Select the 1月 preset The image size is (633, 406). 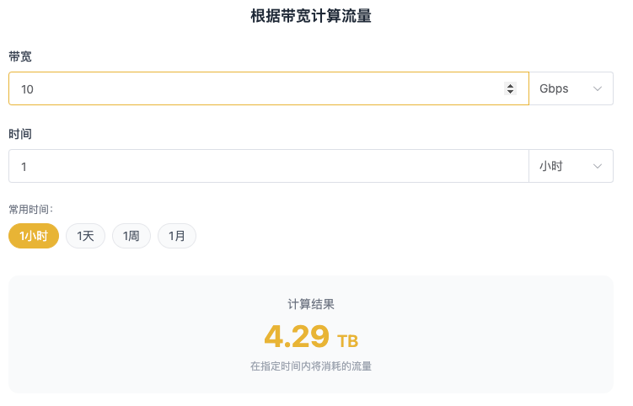177,236
